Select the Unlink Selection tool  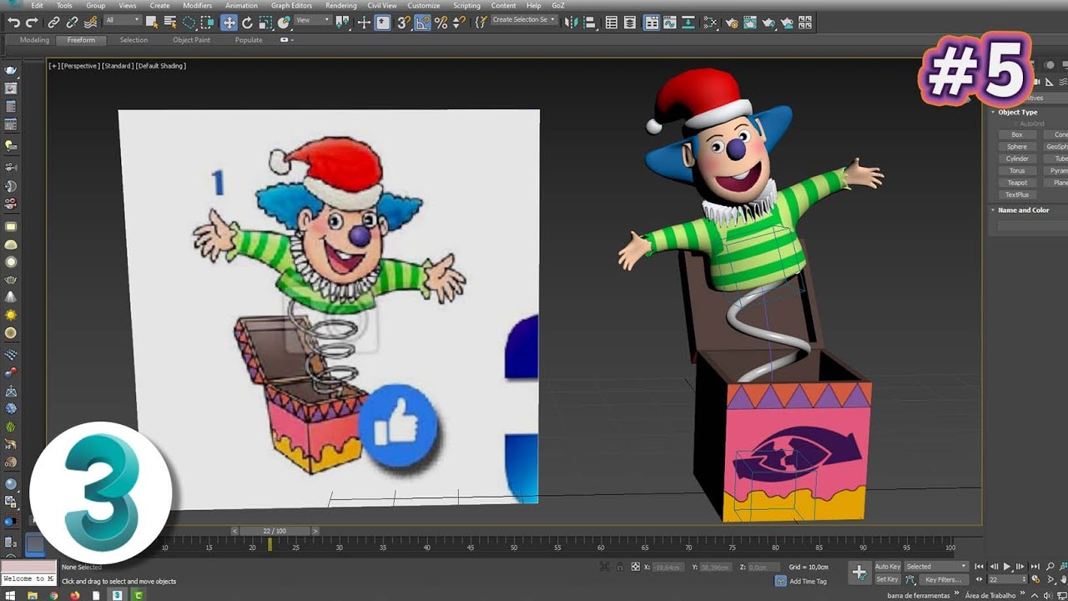(x=73, y=23)
